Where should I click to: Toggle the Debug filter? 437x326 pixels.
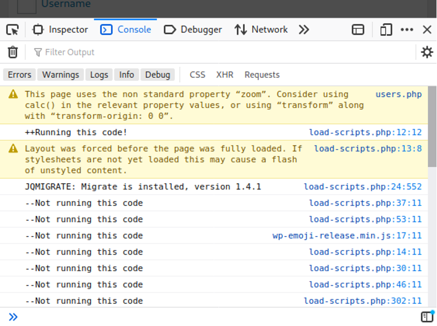157,75
